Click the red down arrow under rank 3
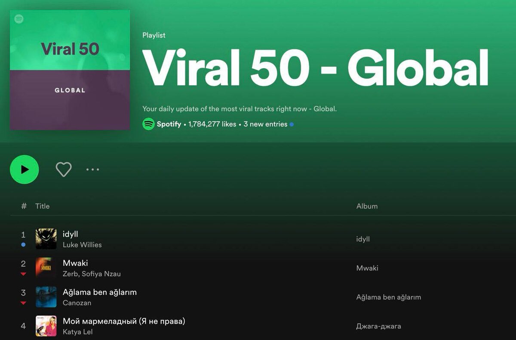The image size is (516, 340). (x=23, y=303)
